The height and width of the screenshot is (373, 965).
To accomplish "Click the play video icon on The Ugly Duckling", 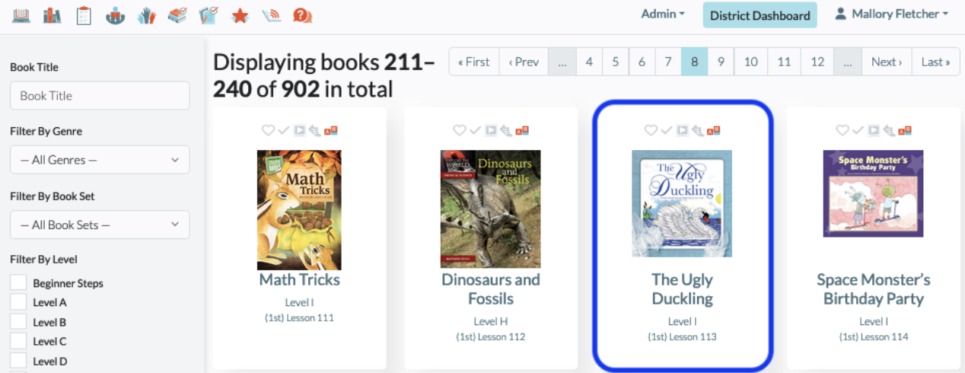I will coord(683,130).
